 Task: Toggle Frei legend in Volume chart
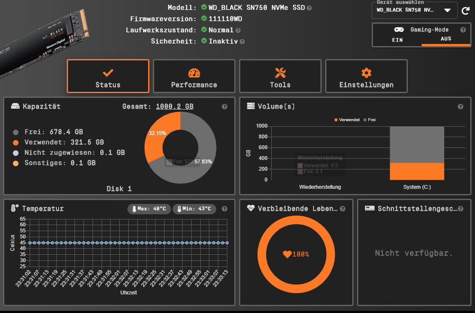coord(369,120)
